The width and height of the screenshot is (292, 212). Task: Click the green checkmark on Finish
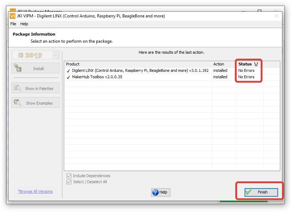[249, 192]
